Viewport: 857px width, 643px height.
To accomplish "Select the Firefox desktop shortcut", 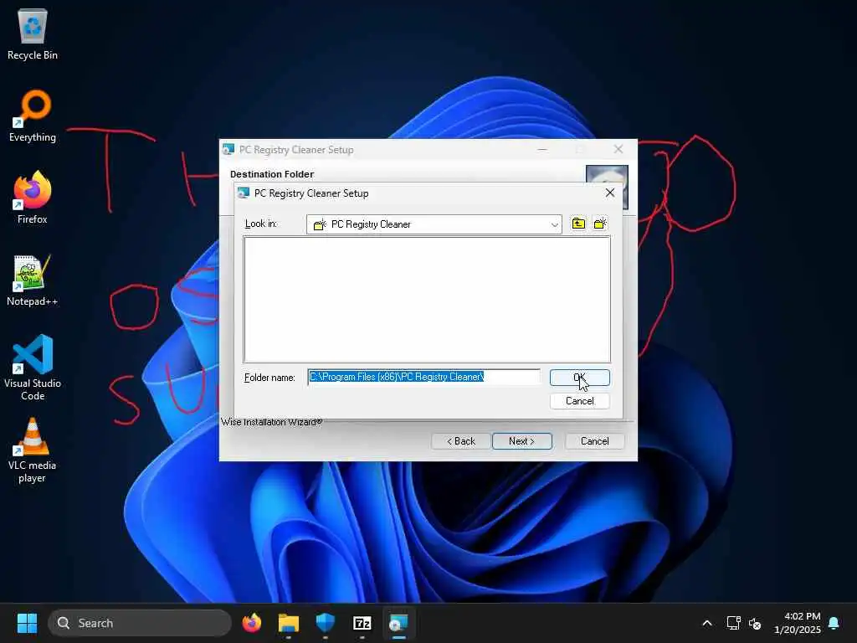I will tap(33, 198).
